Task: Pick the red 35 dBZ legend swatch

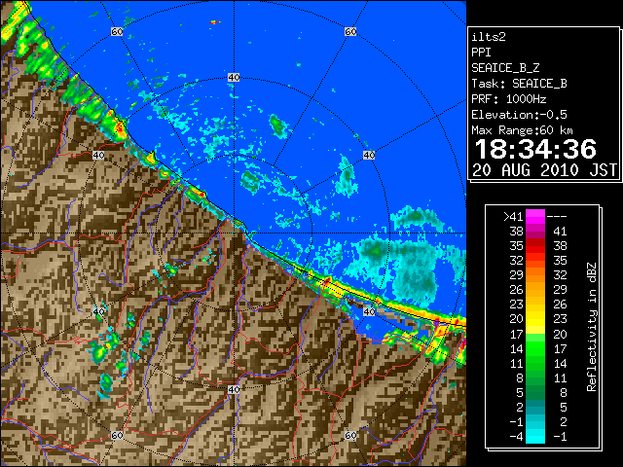Action: [x=535, y=246]
